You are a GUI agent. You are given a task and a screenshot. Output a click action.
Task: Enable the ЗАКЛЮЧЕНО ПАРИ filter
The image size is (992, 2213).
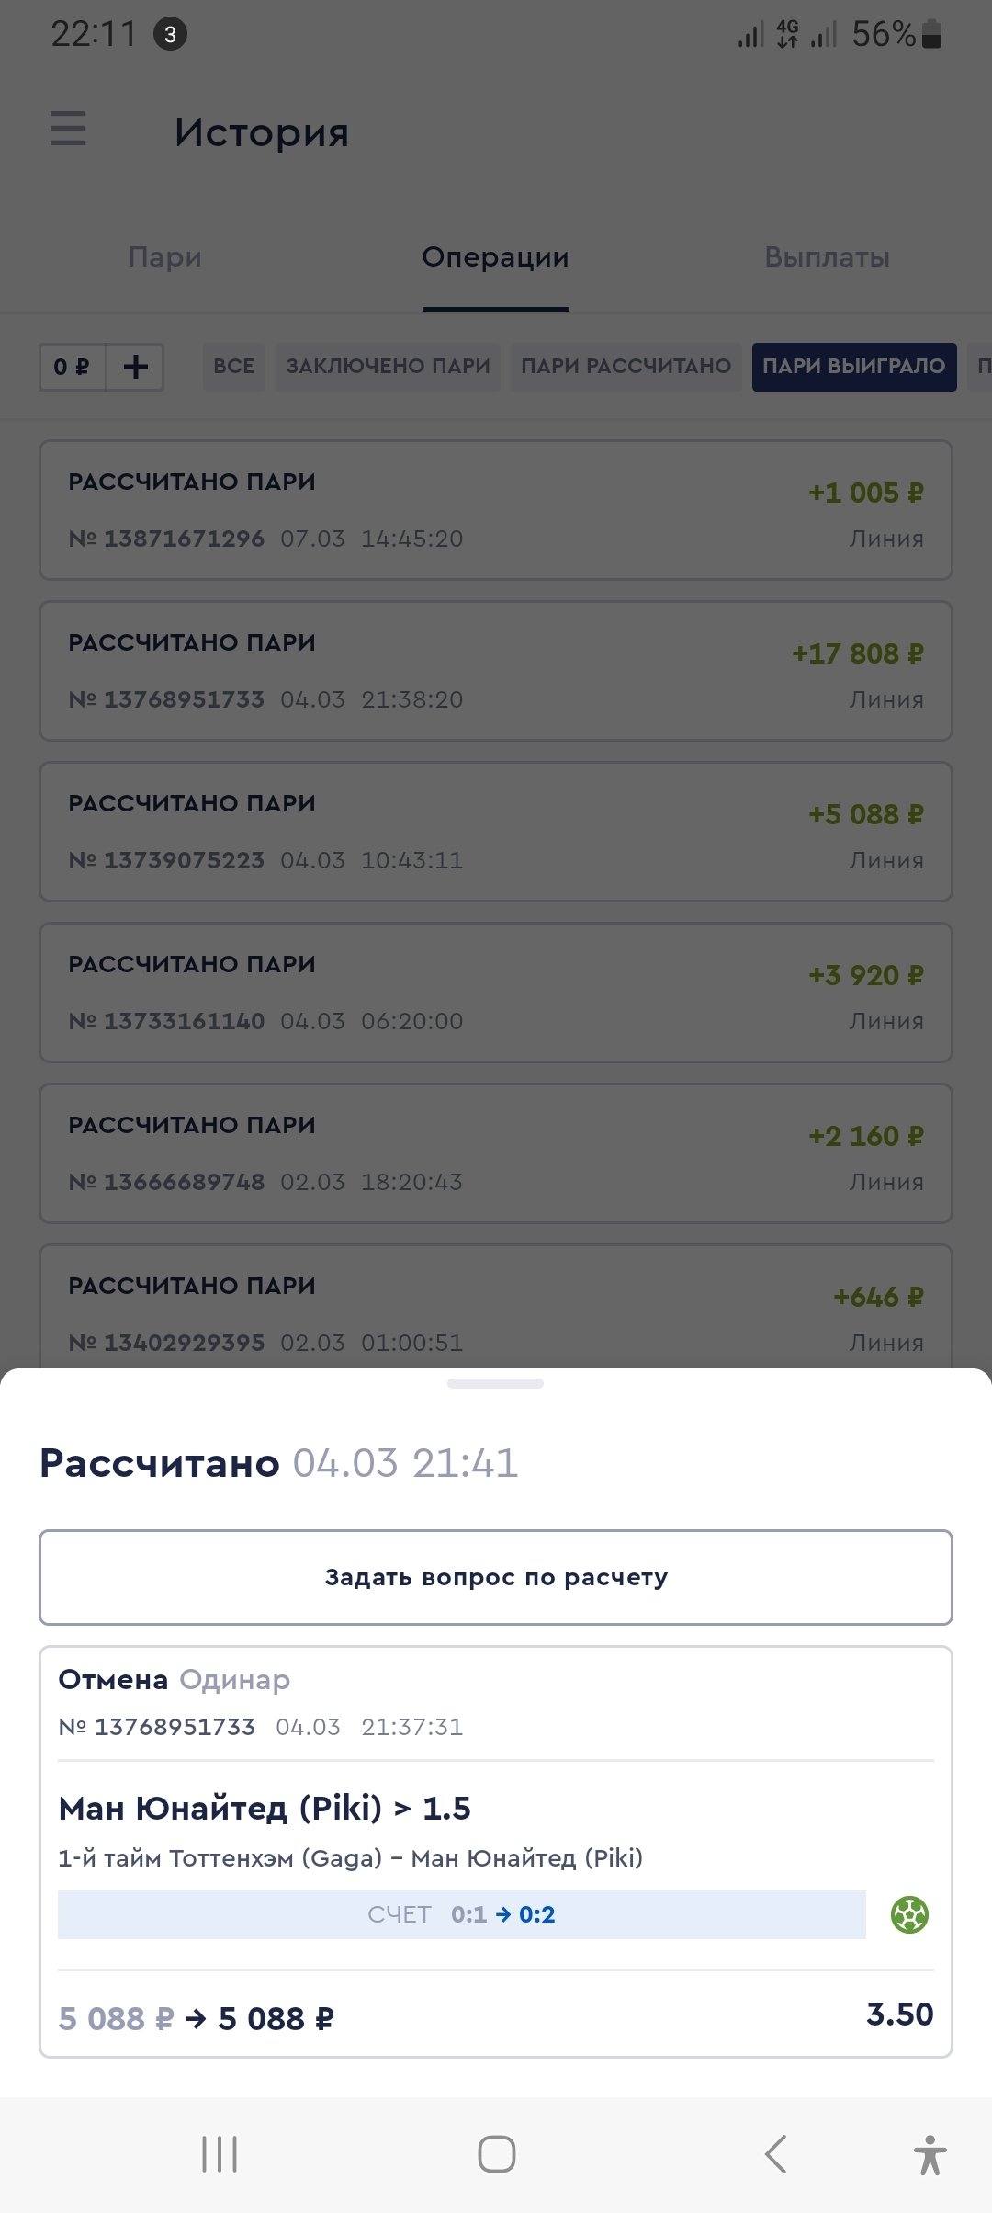(x=388, y=367)
